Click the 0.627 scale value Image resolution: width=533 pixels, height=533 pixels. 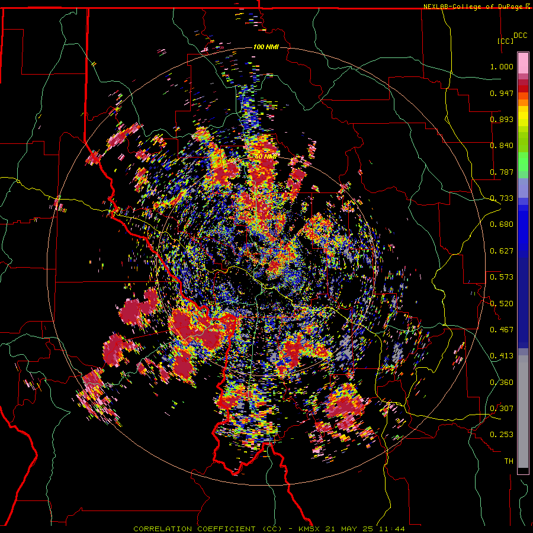[x=502, y=251]
